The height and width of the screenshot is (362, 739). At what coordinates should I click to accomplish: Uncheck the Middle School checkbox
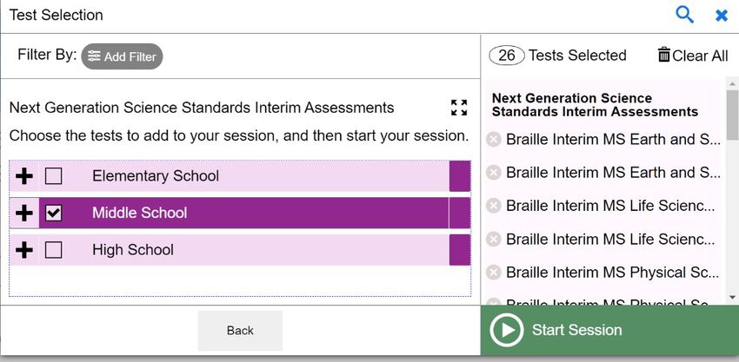53,213
